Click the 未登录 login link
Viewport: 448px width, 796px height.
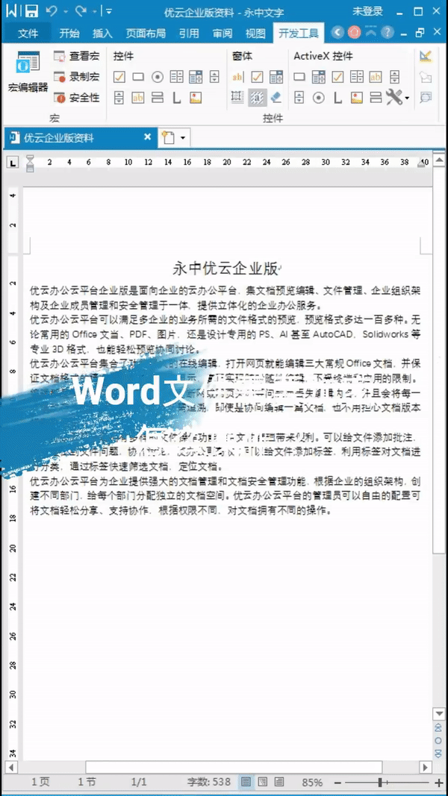pos(367,11)
